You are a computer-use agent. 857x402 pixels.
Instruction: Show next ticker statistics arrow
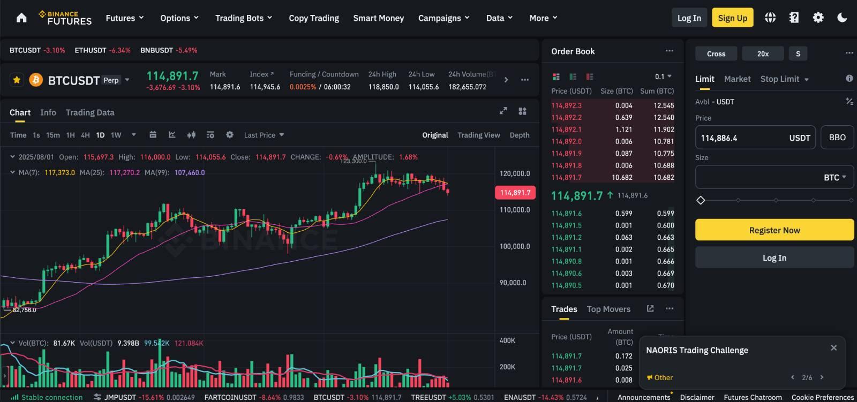tap(506, 80)
